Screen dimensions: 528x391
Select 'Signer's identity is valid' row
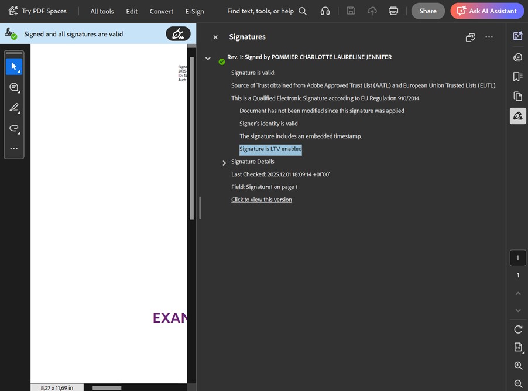[x=268, y=124]
